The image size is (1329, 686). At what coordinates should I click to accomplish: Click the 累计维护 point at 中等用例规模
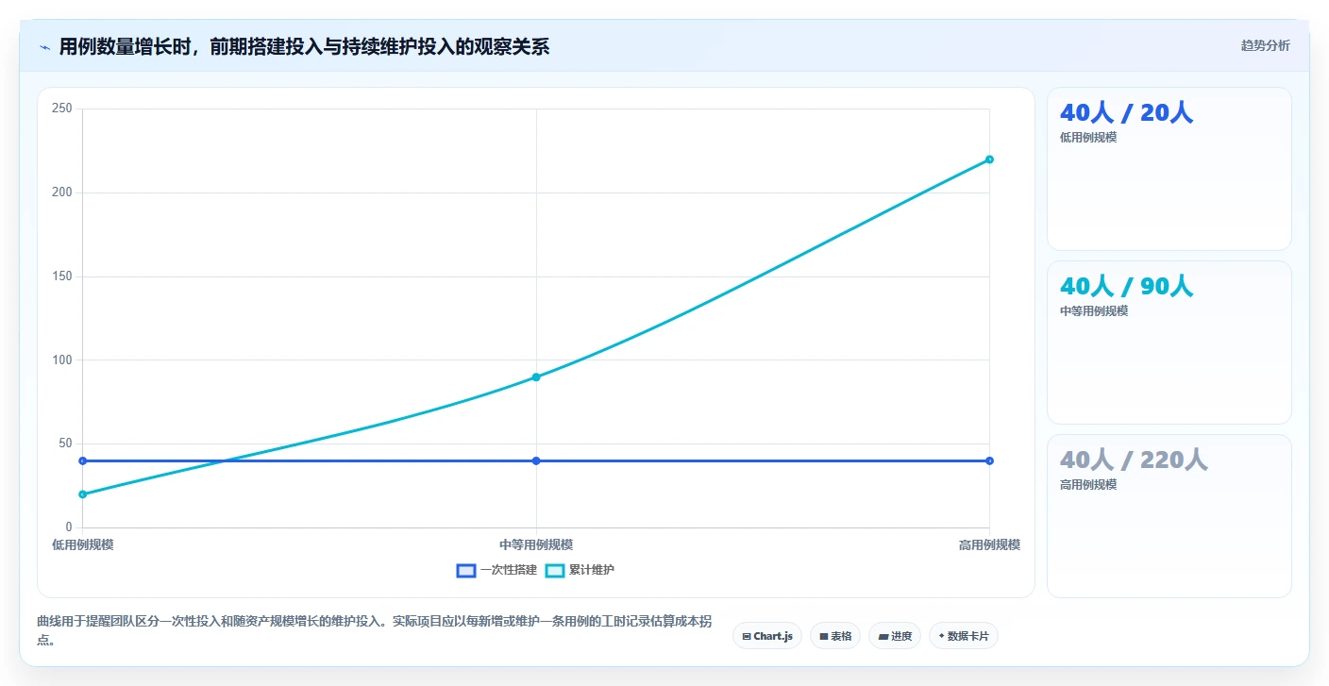pos(536,377)
